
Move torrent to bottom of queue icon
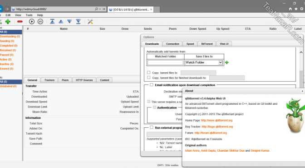[x=78, y=22]
